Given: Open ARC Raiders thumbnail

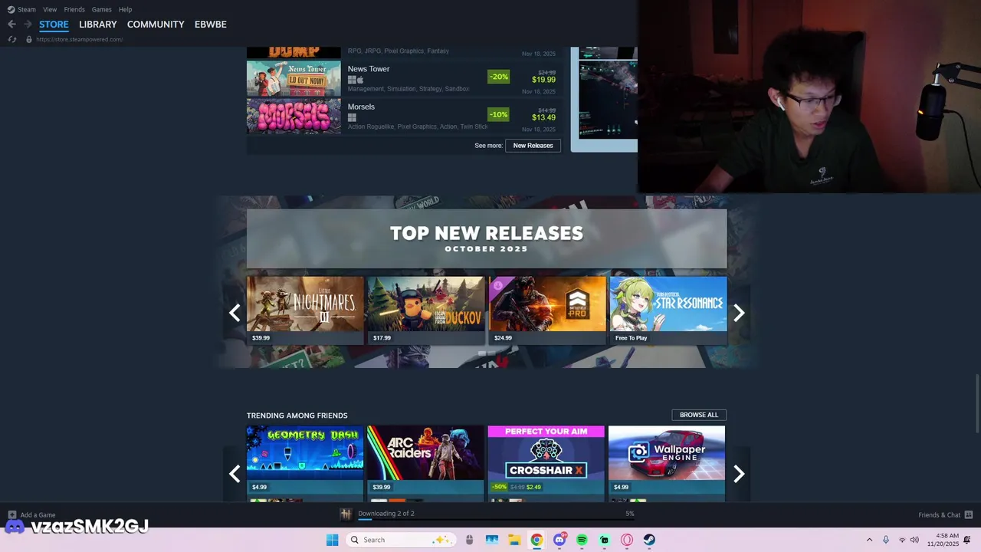Looking at the screenshot, I should pyautogui.click(x=425, y=460).
